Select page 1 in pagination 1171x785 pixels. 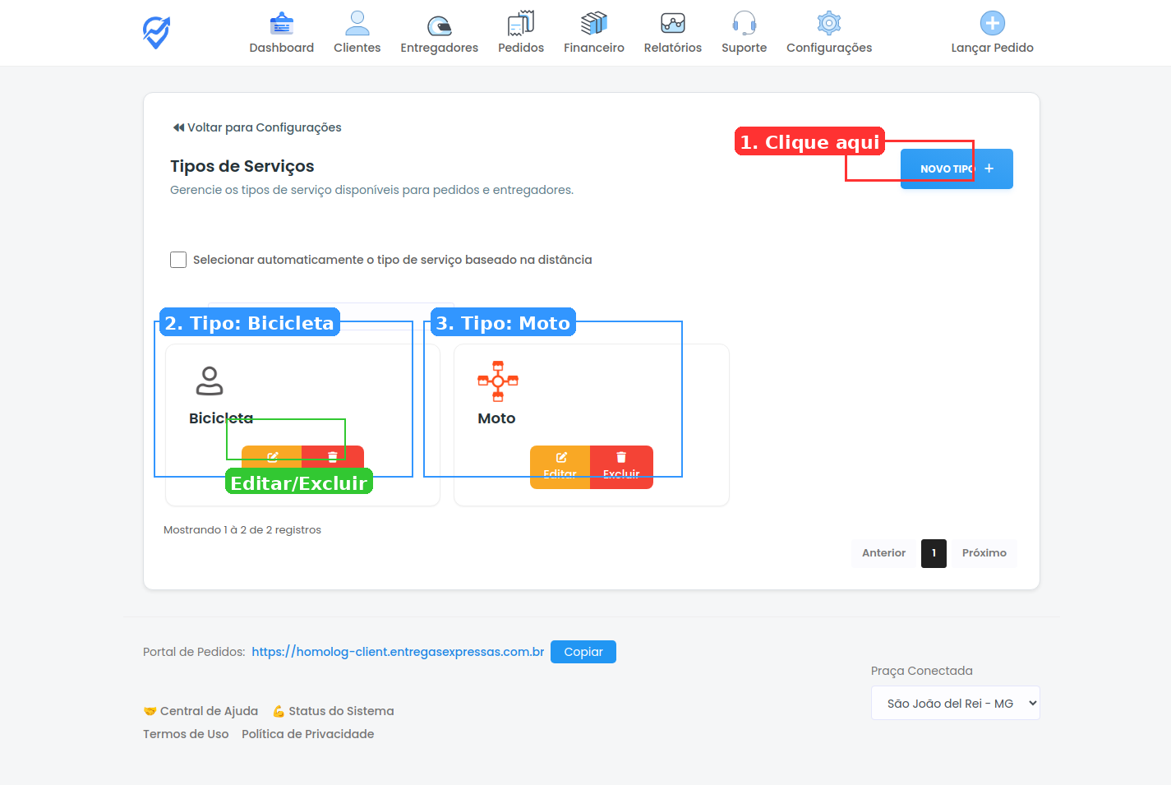click(934, 553)
